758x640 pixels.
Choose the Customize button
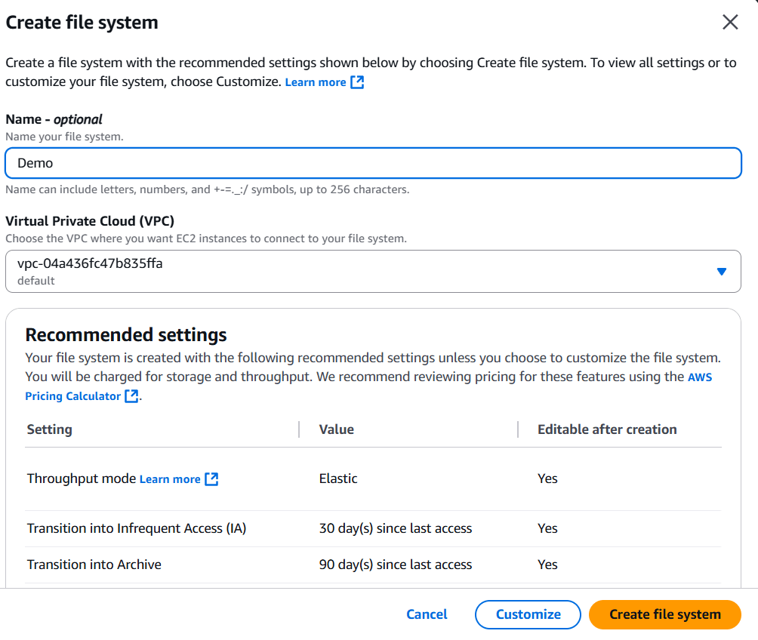click(528, 614)
